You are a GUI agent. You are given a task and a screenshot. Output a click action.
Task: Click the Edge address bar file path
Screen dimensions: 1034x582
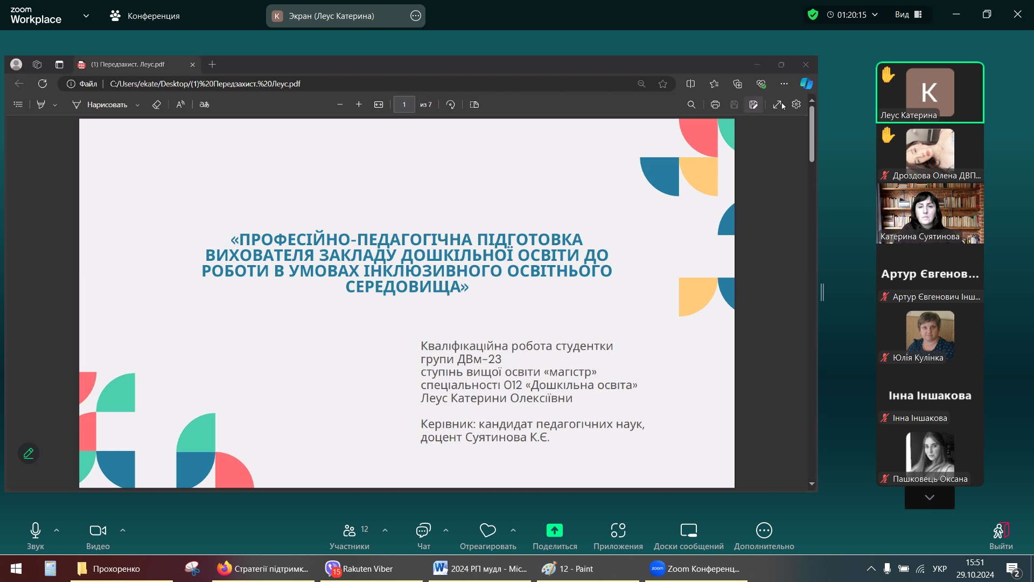(205, 84)
